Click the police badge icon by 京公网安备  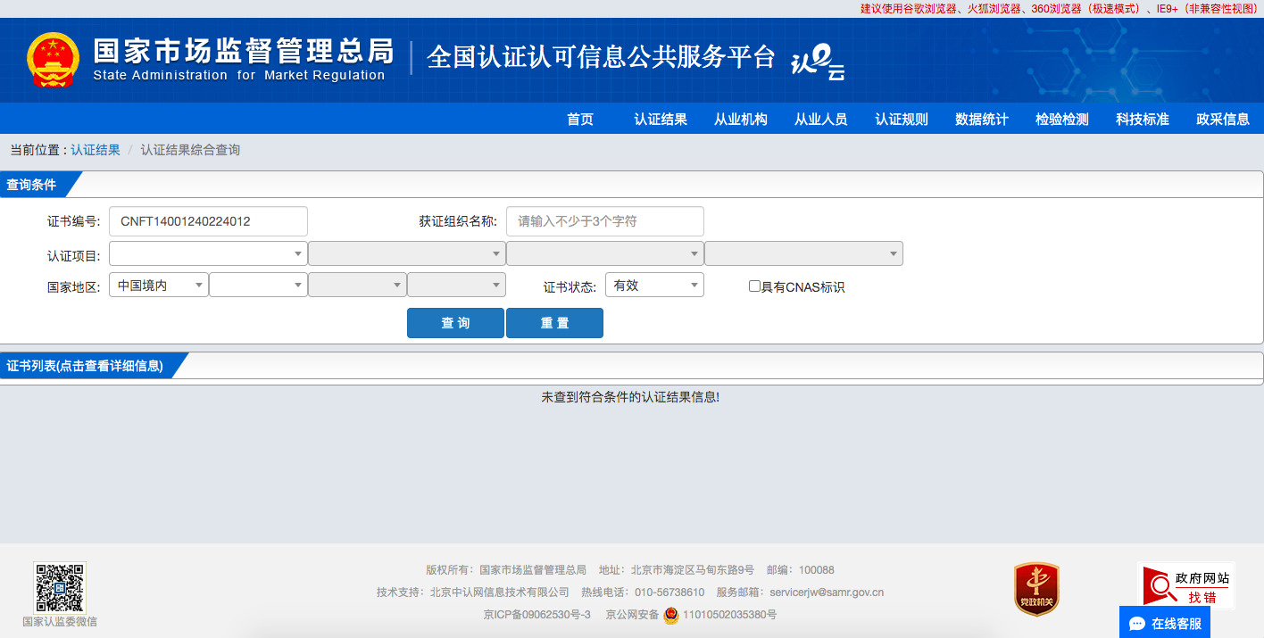(670, 615)
